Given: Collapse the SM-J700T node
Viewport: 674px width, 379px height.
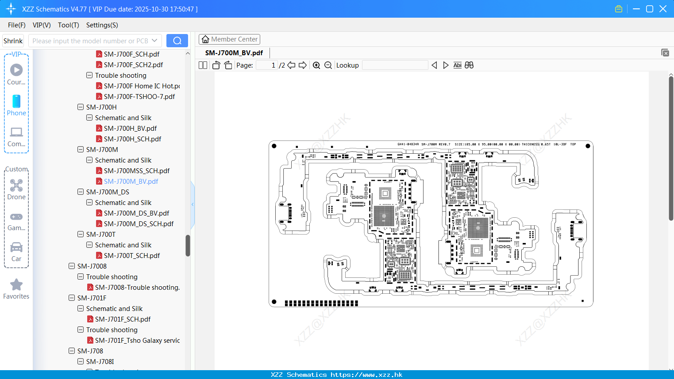Looking at the screenshot, I should [x=81, y=234].
